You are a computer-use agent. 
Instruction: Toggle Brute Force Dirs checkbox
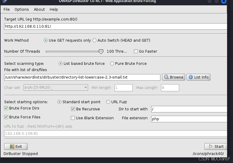(x=6, y=108)
